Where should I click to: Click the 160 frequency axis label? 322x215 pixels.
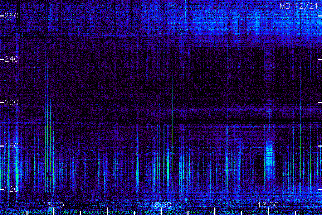(11, 146)
